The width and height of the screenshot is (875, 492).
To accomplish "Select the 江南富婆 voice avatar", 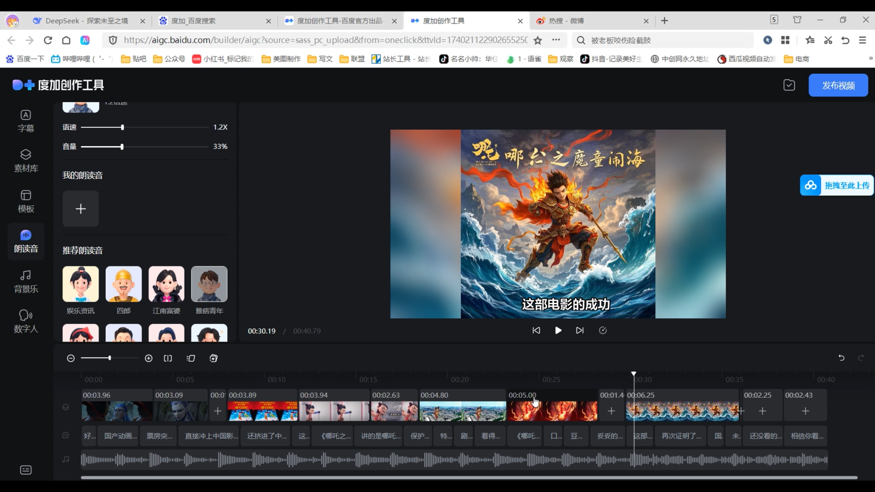I will point(166,284).
